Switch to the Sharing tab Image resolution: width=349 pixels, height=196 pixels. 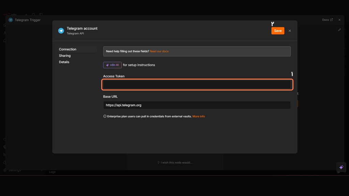65,55
